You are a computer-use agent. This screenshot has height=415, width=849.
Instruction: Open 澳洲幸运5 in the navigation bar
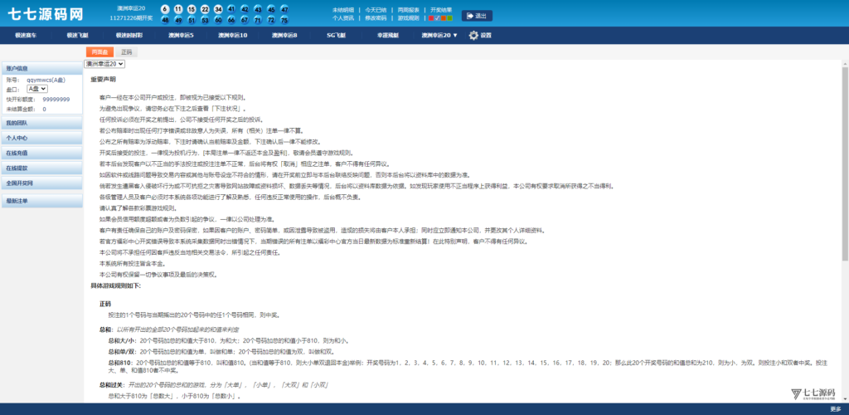click(x=181, y=35)
